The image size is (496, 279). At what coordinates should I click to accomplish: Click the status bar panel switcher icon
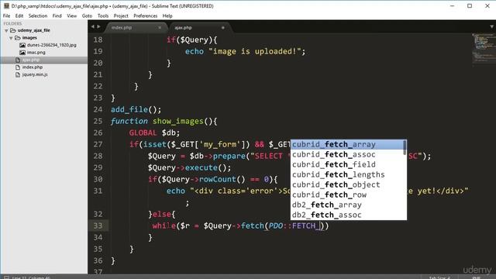tap(6, 277)
